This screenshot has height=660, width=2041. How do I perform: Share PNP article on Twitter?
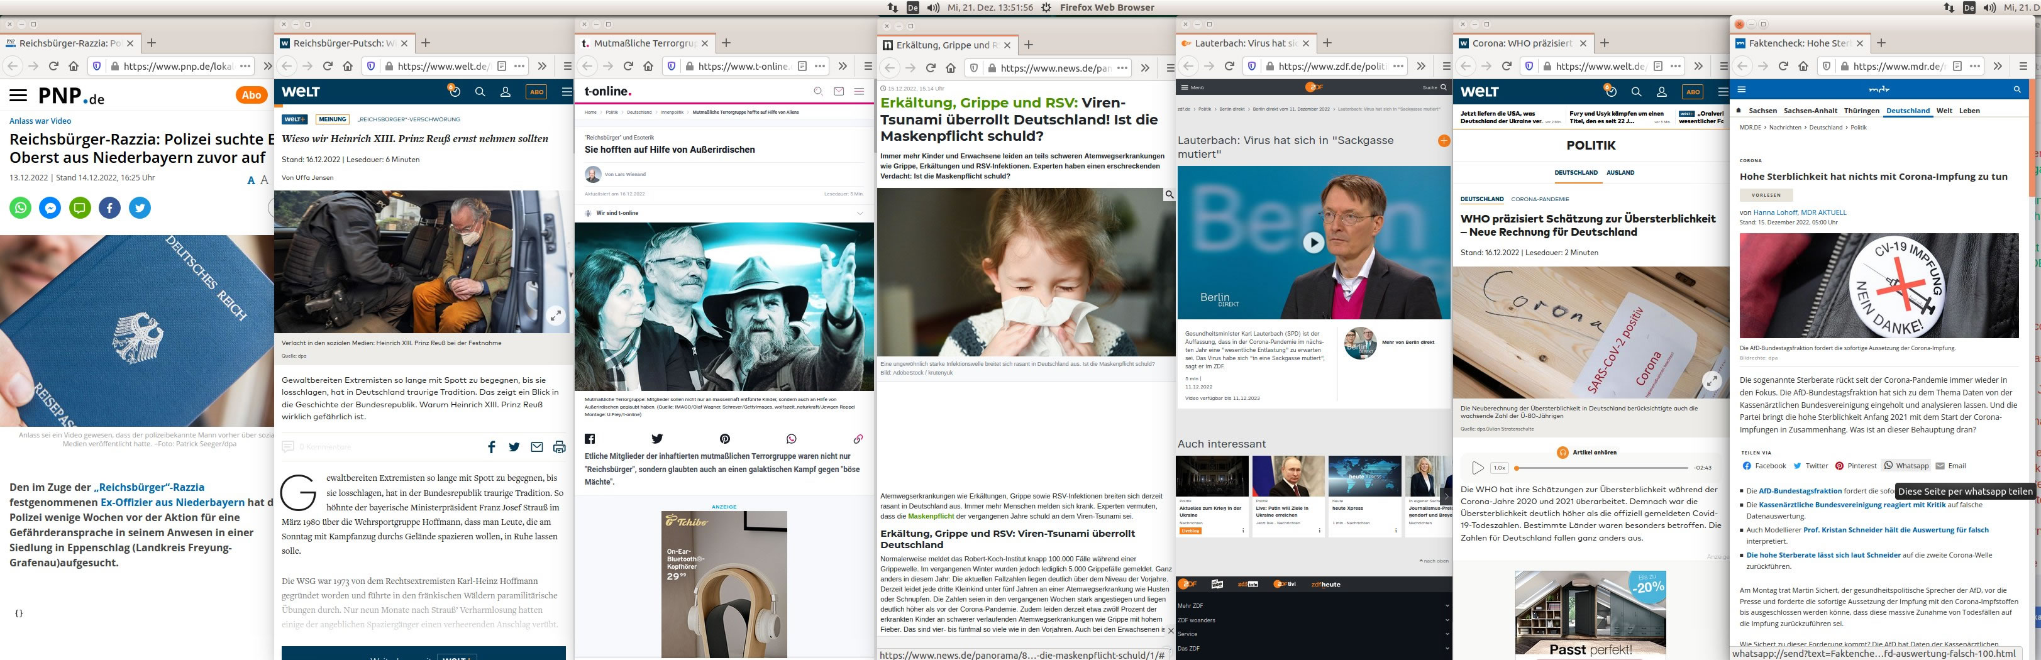140,207
